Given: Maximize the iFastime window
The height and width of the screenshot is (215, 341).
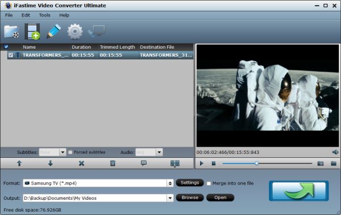Looking at the screenshot, I should tap(326, 6).
